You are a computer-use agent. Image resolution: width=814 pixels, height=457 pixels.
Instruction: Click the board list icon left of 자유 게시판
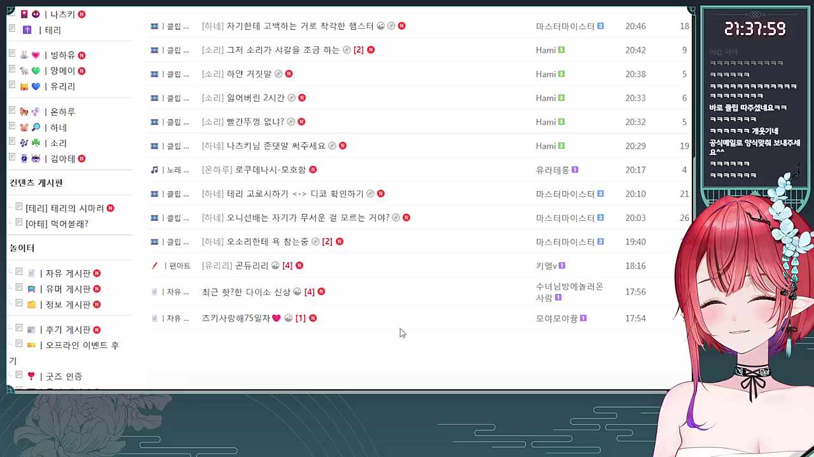[x=19, y=273]
